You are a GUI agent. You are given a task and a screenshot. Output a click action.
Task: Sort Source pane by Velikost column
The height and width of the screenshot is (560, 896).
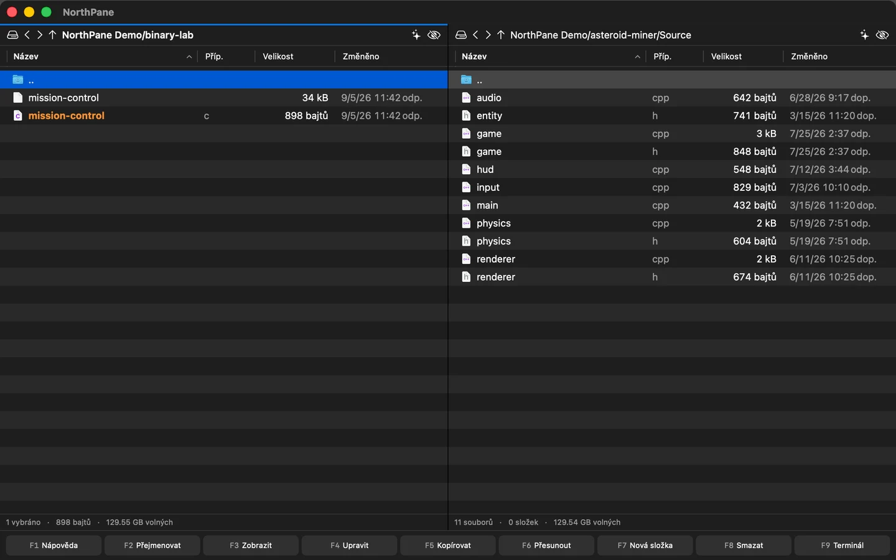pyautogui.click(x=726, y=57)
